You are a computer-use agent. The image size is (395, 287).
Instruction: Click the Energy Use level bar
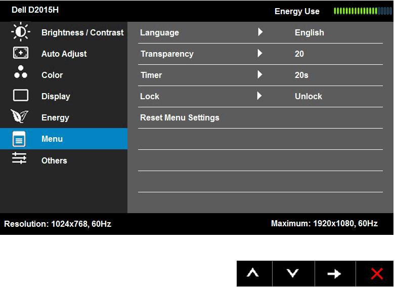click(x=363, y=11)
